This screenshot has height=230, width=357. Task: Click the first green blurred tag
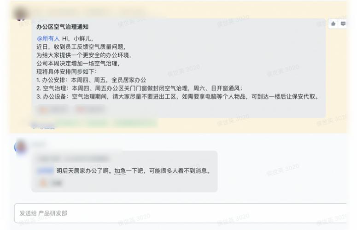(67, 123)
